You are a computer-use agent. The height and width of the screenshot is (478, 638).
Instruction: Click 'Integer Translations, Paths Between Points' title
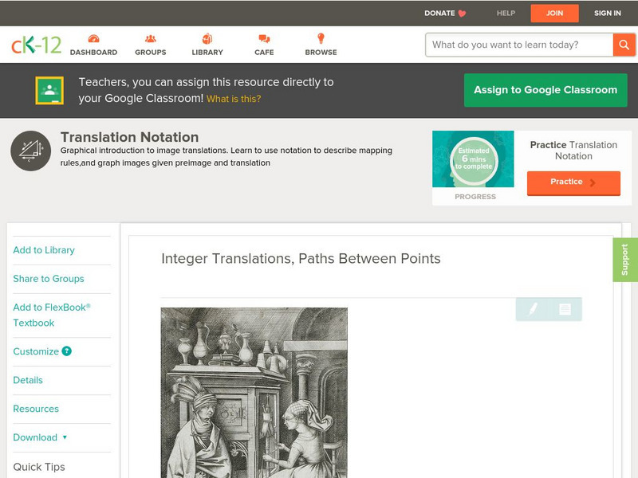pyautogui.click(x=301, y=258)
